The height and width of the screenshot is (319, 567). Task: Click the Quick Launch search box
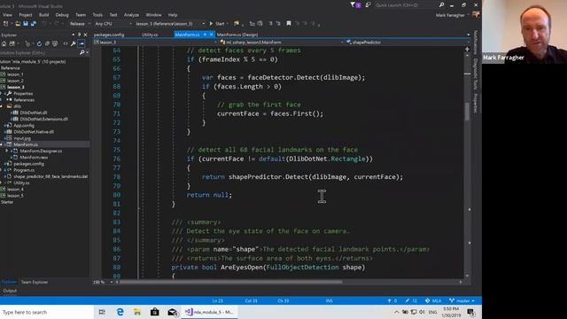(406, 5)
